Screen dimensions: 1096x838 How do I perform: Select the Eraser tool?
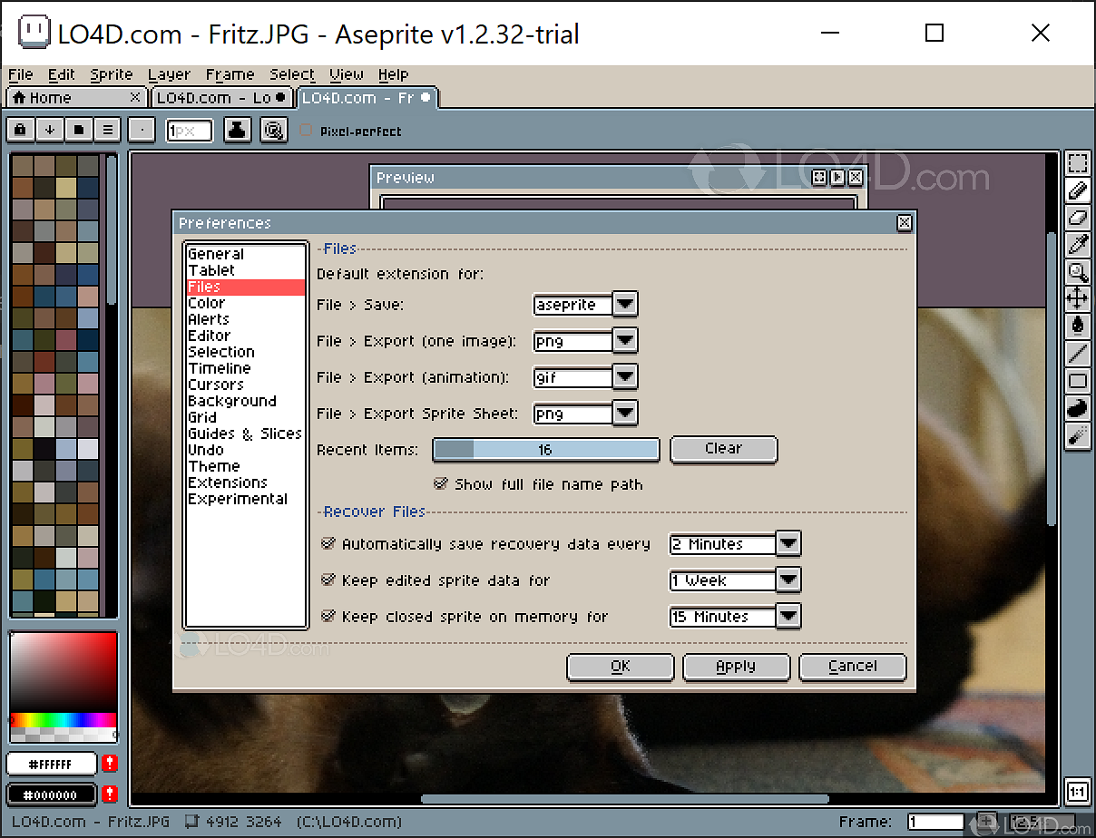pyautogui.click(x=1078, y=218)
